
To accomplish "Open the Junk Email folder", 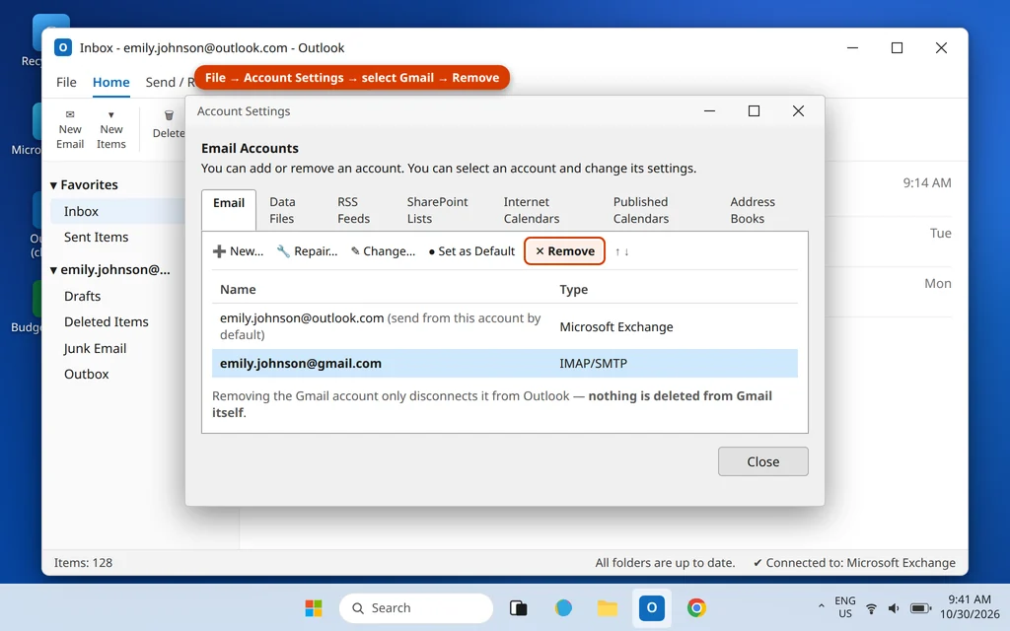I will click(95, 348).
